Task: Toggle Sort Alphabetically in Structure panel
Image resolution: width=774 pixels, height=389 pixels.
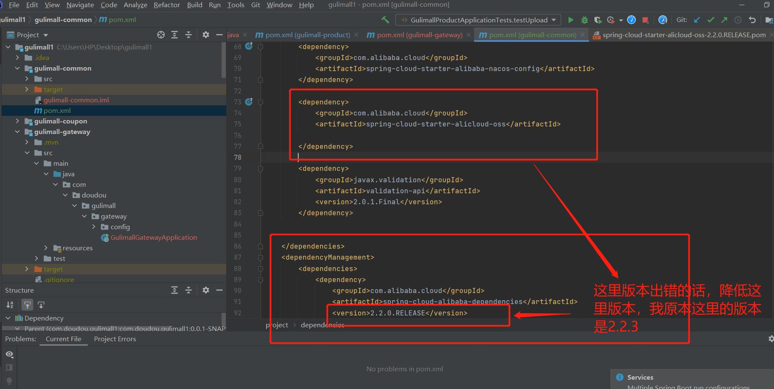Action: click(x=10, y=305)
